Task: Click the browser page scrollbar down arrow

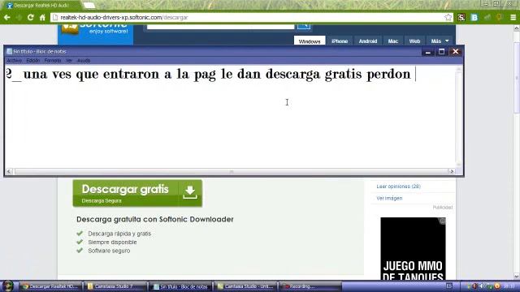Action: (x=517, y=276)
